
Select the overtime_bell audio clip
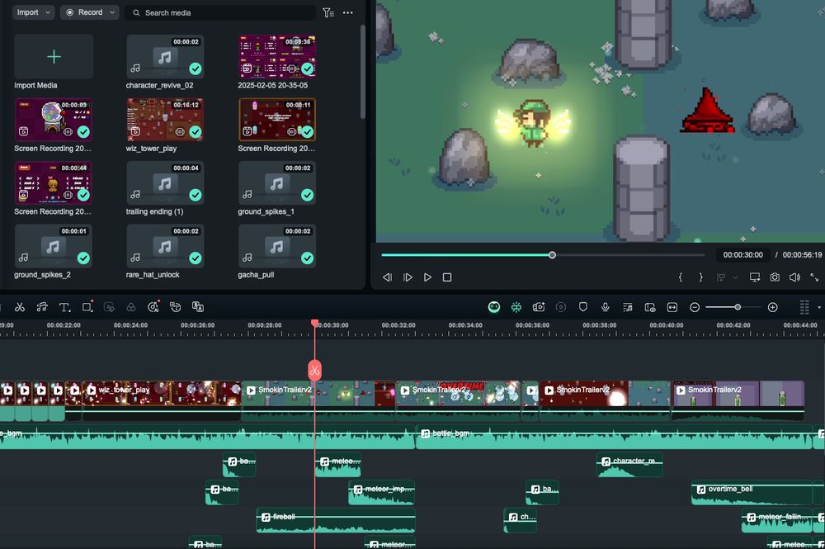point(752,493)
